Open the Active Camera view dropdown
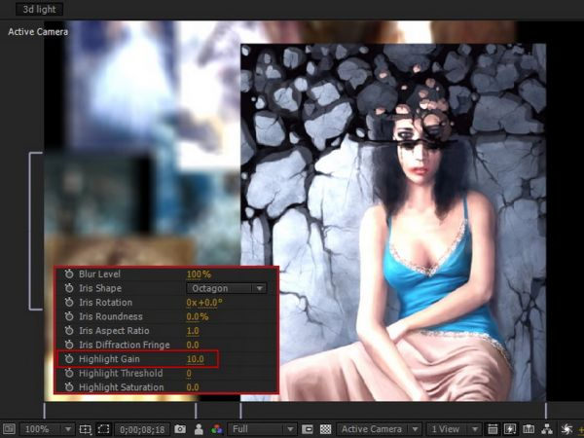The height and width of the screenshot is (438, 584). tap(380, 429)
